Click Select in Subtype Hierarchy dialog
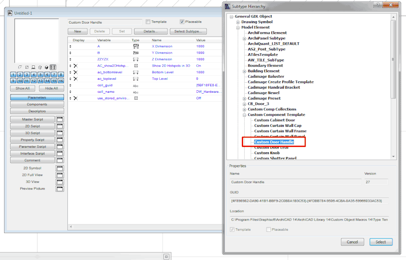Viewport: 406px width, 260px height. click(381, 242)
